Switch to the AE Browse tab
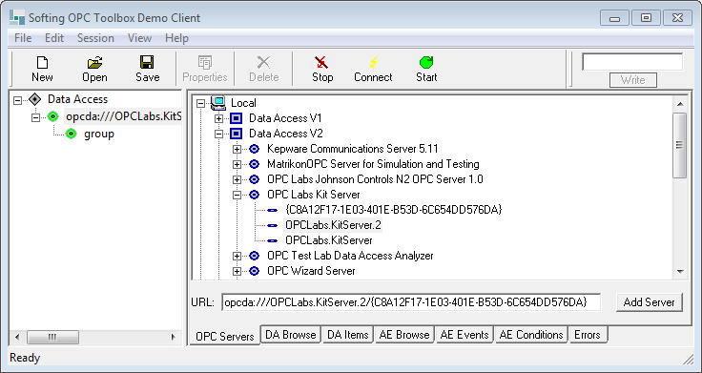The width and height of the screenshot is (702, 373). tap(404, 335)
